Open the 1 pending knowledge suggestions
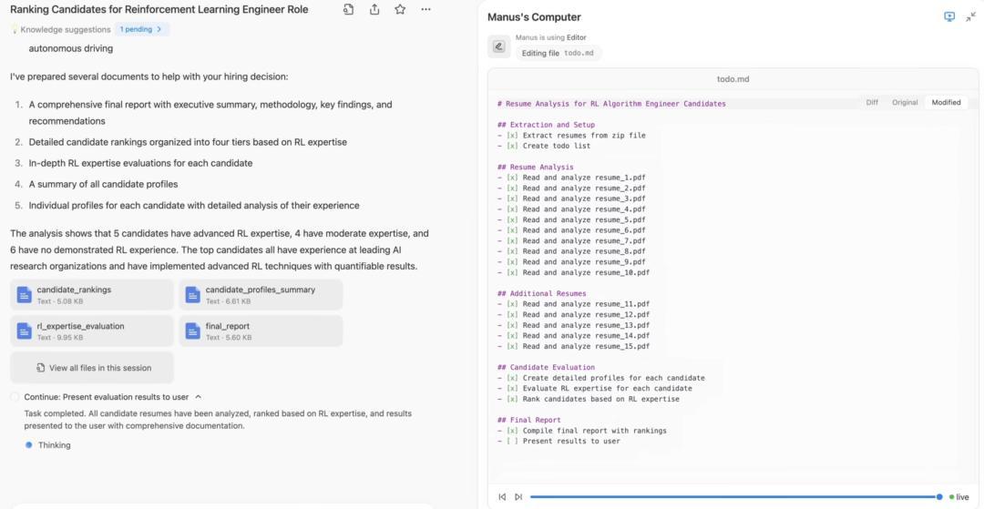This screenshot has height=509, width=984. tap(141, 29)
